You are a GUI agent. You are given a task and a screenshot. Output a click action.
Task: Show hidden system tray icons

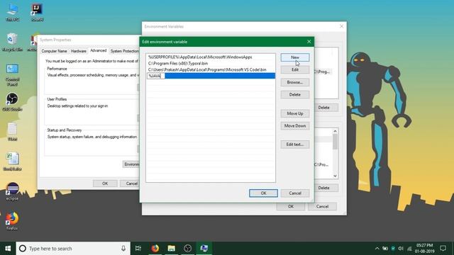point(377,249)
